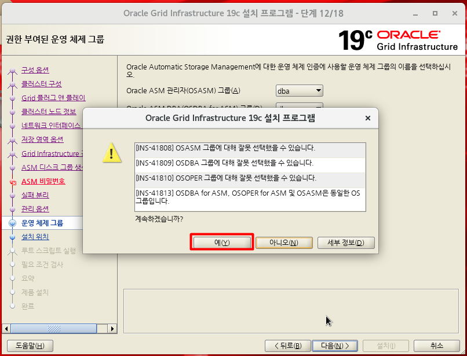This screenshot has width=467, height=356.
Task: Click the 아니오(N) button
Action: pos(284,243)
